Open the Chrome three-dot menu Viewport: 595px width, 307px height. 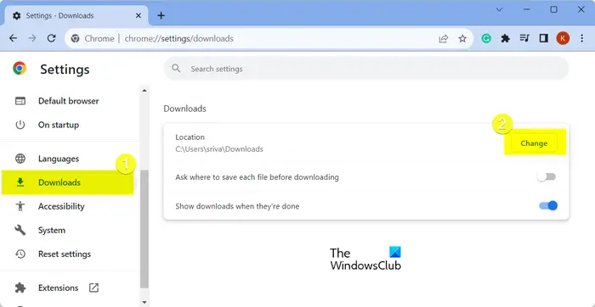581,38
